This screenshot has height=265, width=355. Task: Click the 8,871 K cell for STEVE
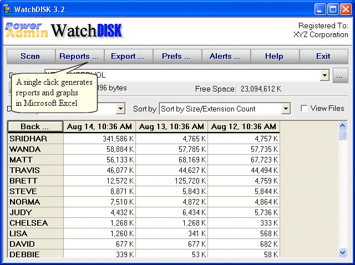[99, 191]
